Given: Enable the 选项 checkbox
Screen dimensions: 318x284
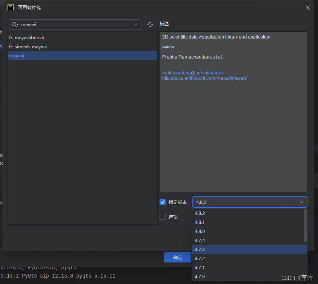Looking at the screenshot, I should (x=163, y=217).
